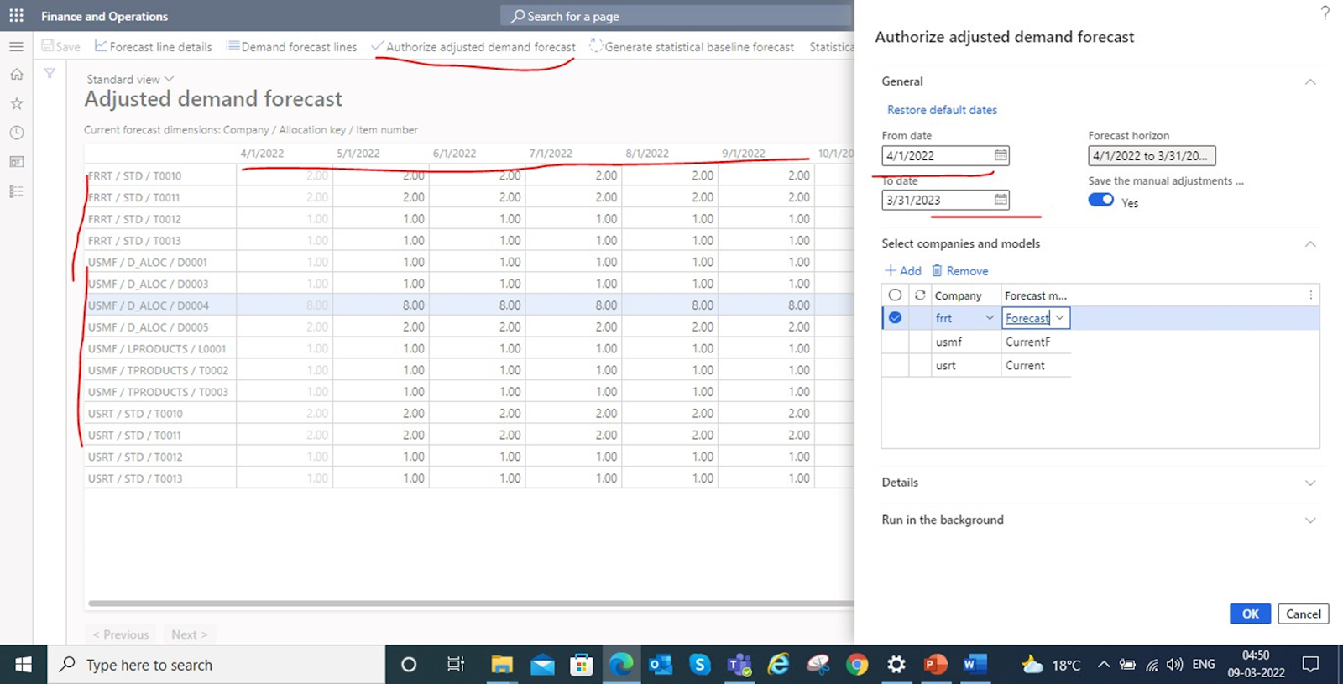Open Standard view dropdown
This screenshot has width=1343, height=684.
coord(131,79)
